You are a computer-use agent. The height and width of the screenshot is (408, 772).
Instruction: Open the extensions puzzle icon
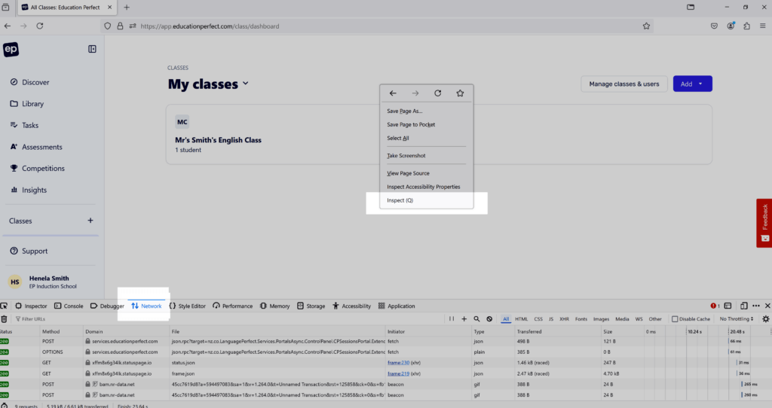[x=747, y=26]
